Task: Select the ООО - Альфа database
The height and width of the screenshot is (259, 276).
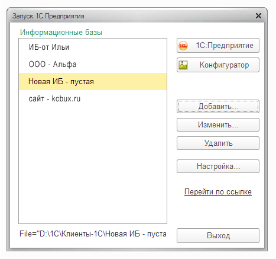Action: coord(93,65)
